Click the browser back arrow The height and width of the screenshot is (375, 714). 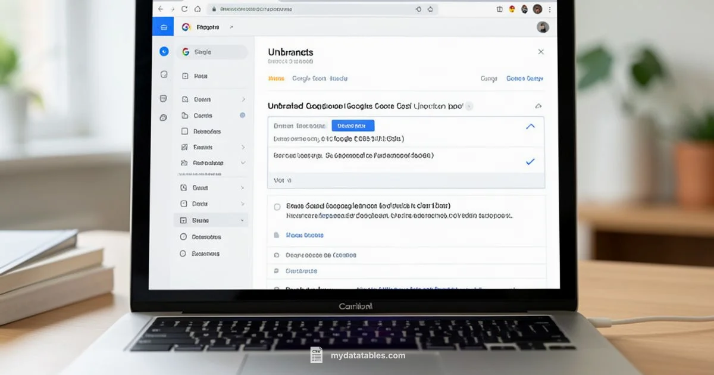pyautogui.click(x=160, y=9)
